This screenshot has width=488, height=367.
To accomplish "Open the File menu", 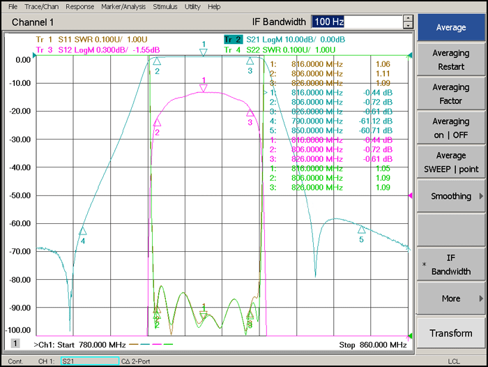I will [13, 6].
